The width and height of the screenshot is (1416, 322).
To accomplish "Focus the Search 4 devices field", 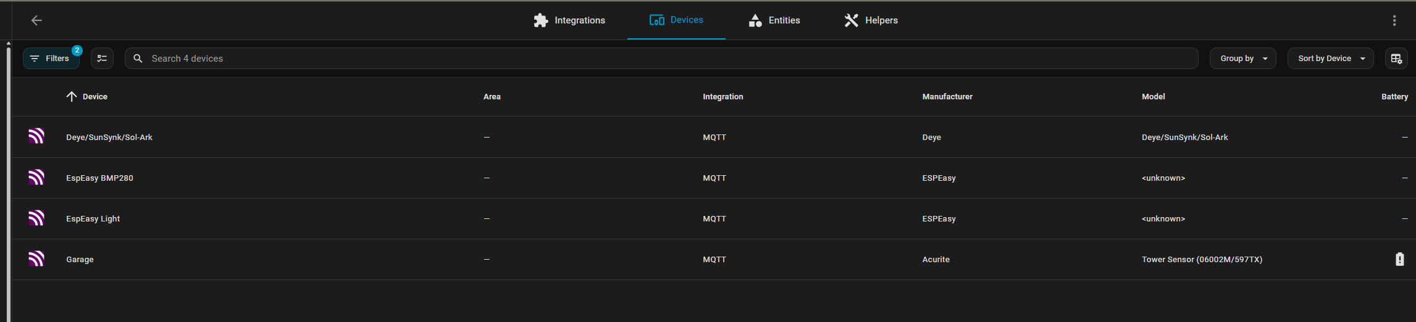I will [x=661, y=59].
